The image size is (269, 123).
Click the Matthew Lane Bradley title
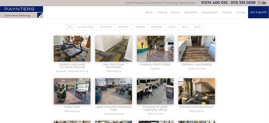(197, 65)
